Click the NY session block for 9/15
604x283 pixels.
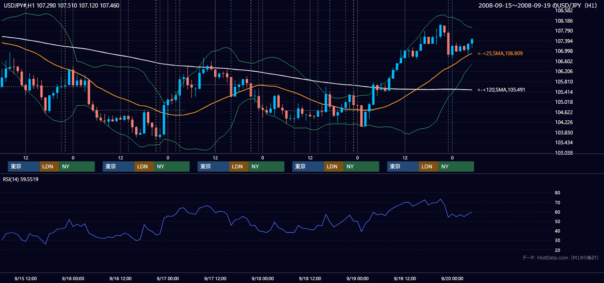[77, 166]
